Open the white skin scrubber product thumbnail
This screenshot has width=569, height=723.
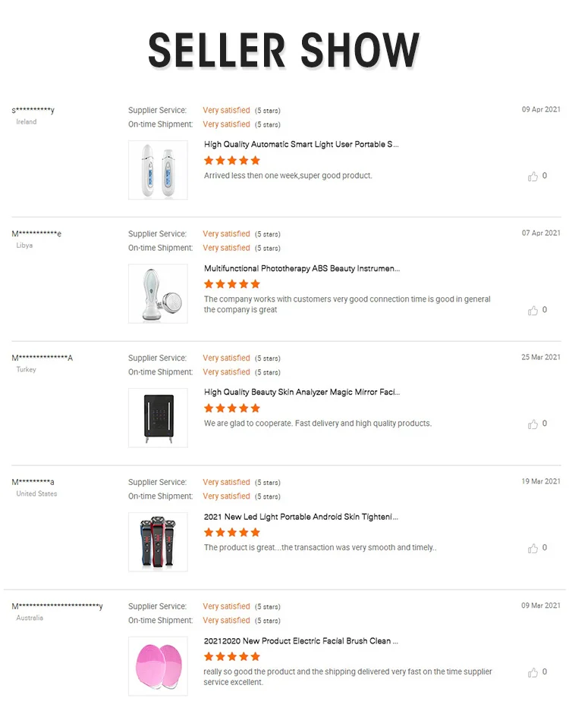(158, 170)
